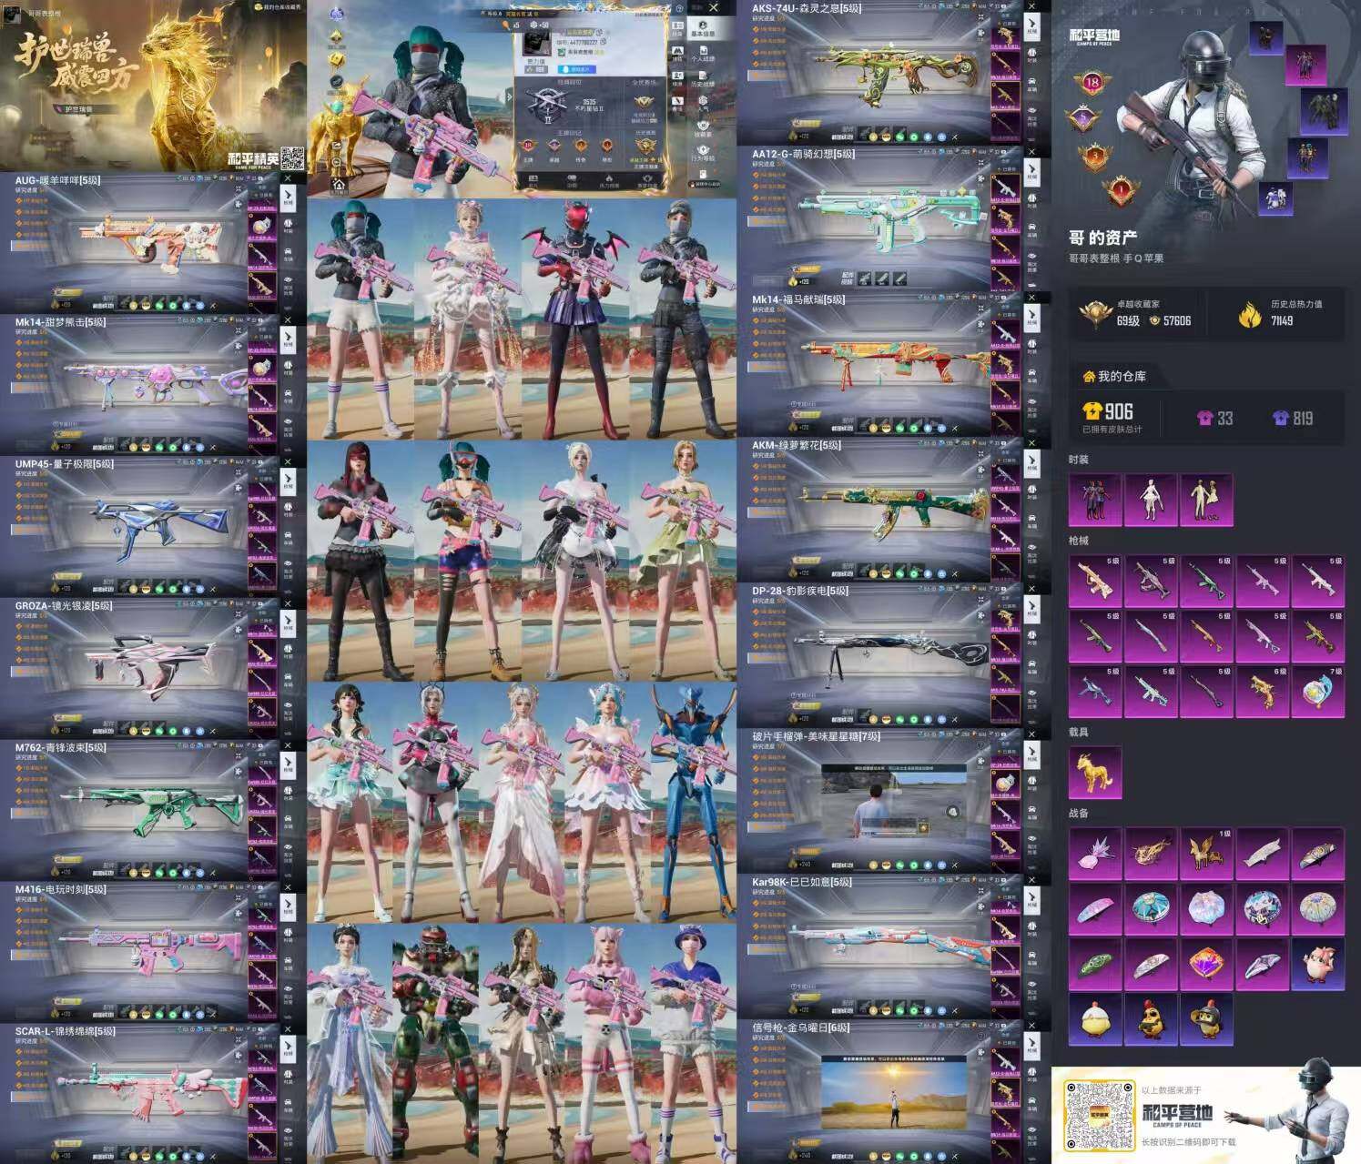Select the chick with white hat tile

[x=1095, y=1019]
